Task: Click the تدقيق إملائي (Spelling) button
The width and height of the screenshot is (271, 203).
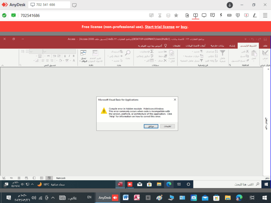Action: (x=145, y=56)
